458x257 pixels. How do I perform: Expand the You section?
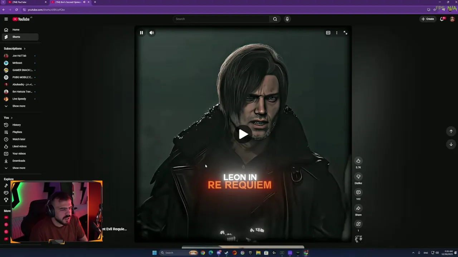click(x=8, y=118)
